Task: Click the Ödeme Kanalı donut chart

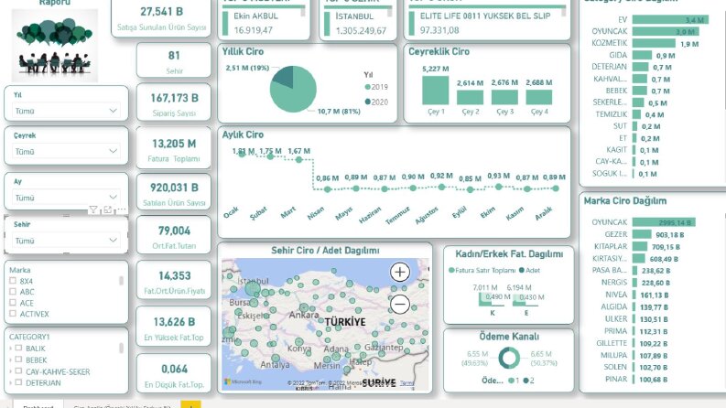Action: (509, 358)
